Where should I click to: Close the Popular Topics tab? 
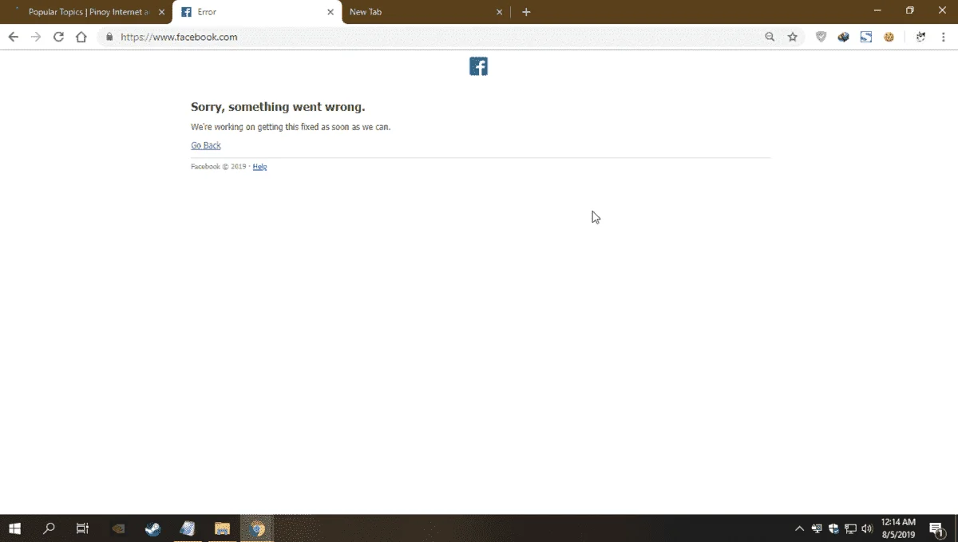coord(161,12)
